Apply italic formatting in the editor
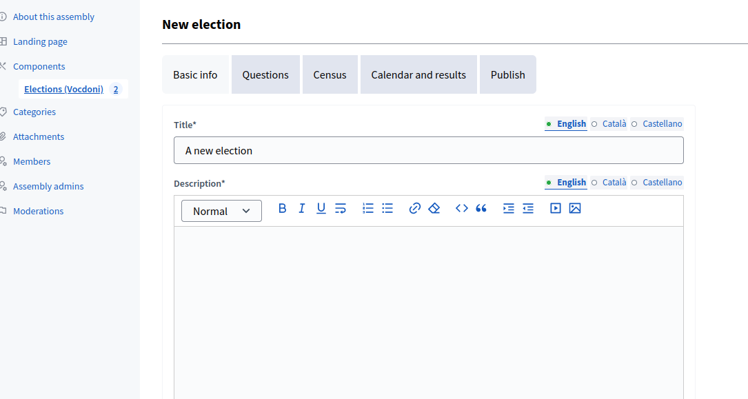This screenshot has width=748, height=399. 301,208
